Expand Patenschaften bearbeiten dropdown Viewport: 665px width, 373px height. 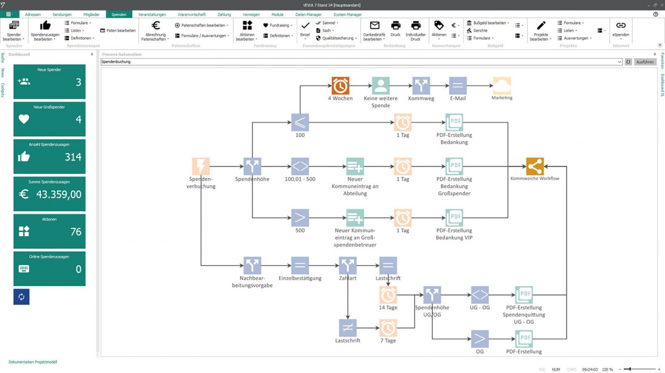[202, 25]
